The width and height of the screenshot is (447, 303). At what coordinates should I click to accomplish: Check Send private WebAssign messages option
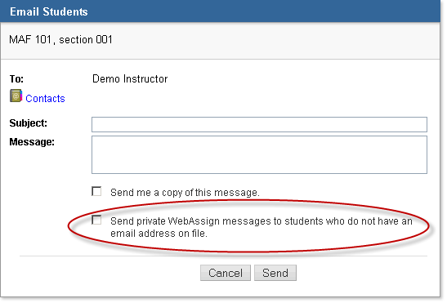96,220
